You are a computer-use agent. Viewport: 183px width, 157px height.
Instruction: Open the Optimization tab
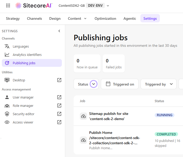(105, 18)
